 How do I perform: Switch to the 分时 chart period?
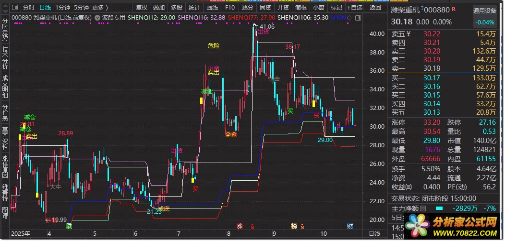[x=29, y=7]
